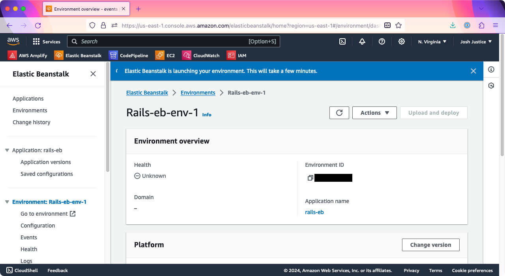Open browser downloads
The height and width of the screenshot is (276, 505).
click(453, 25)
